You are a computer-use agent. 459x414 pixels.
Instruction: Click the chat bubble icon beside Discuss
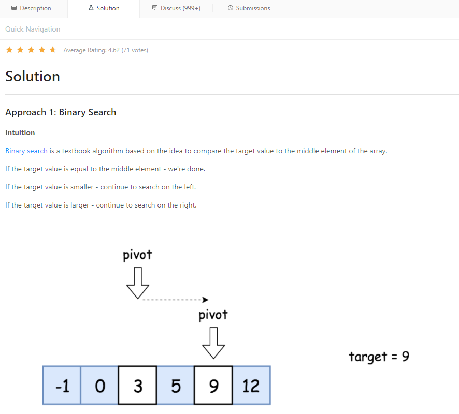(155, 8)
